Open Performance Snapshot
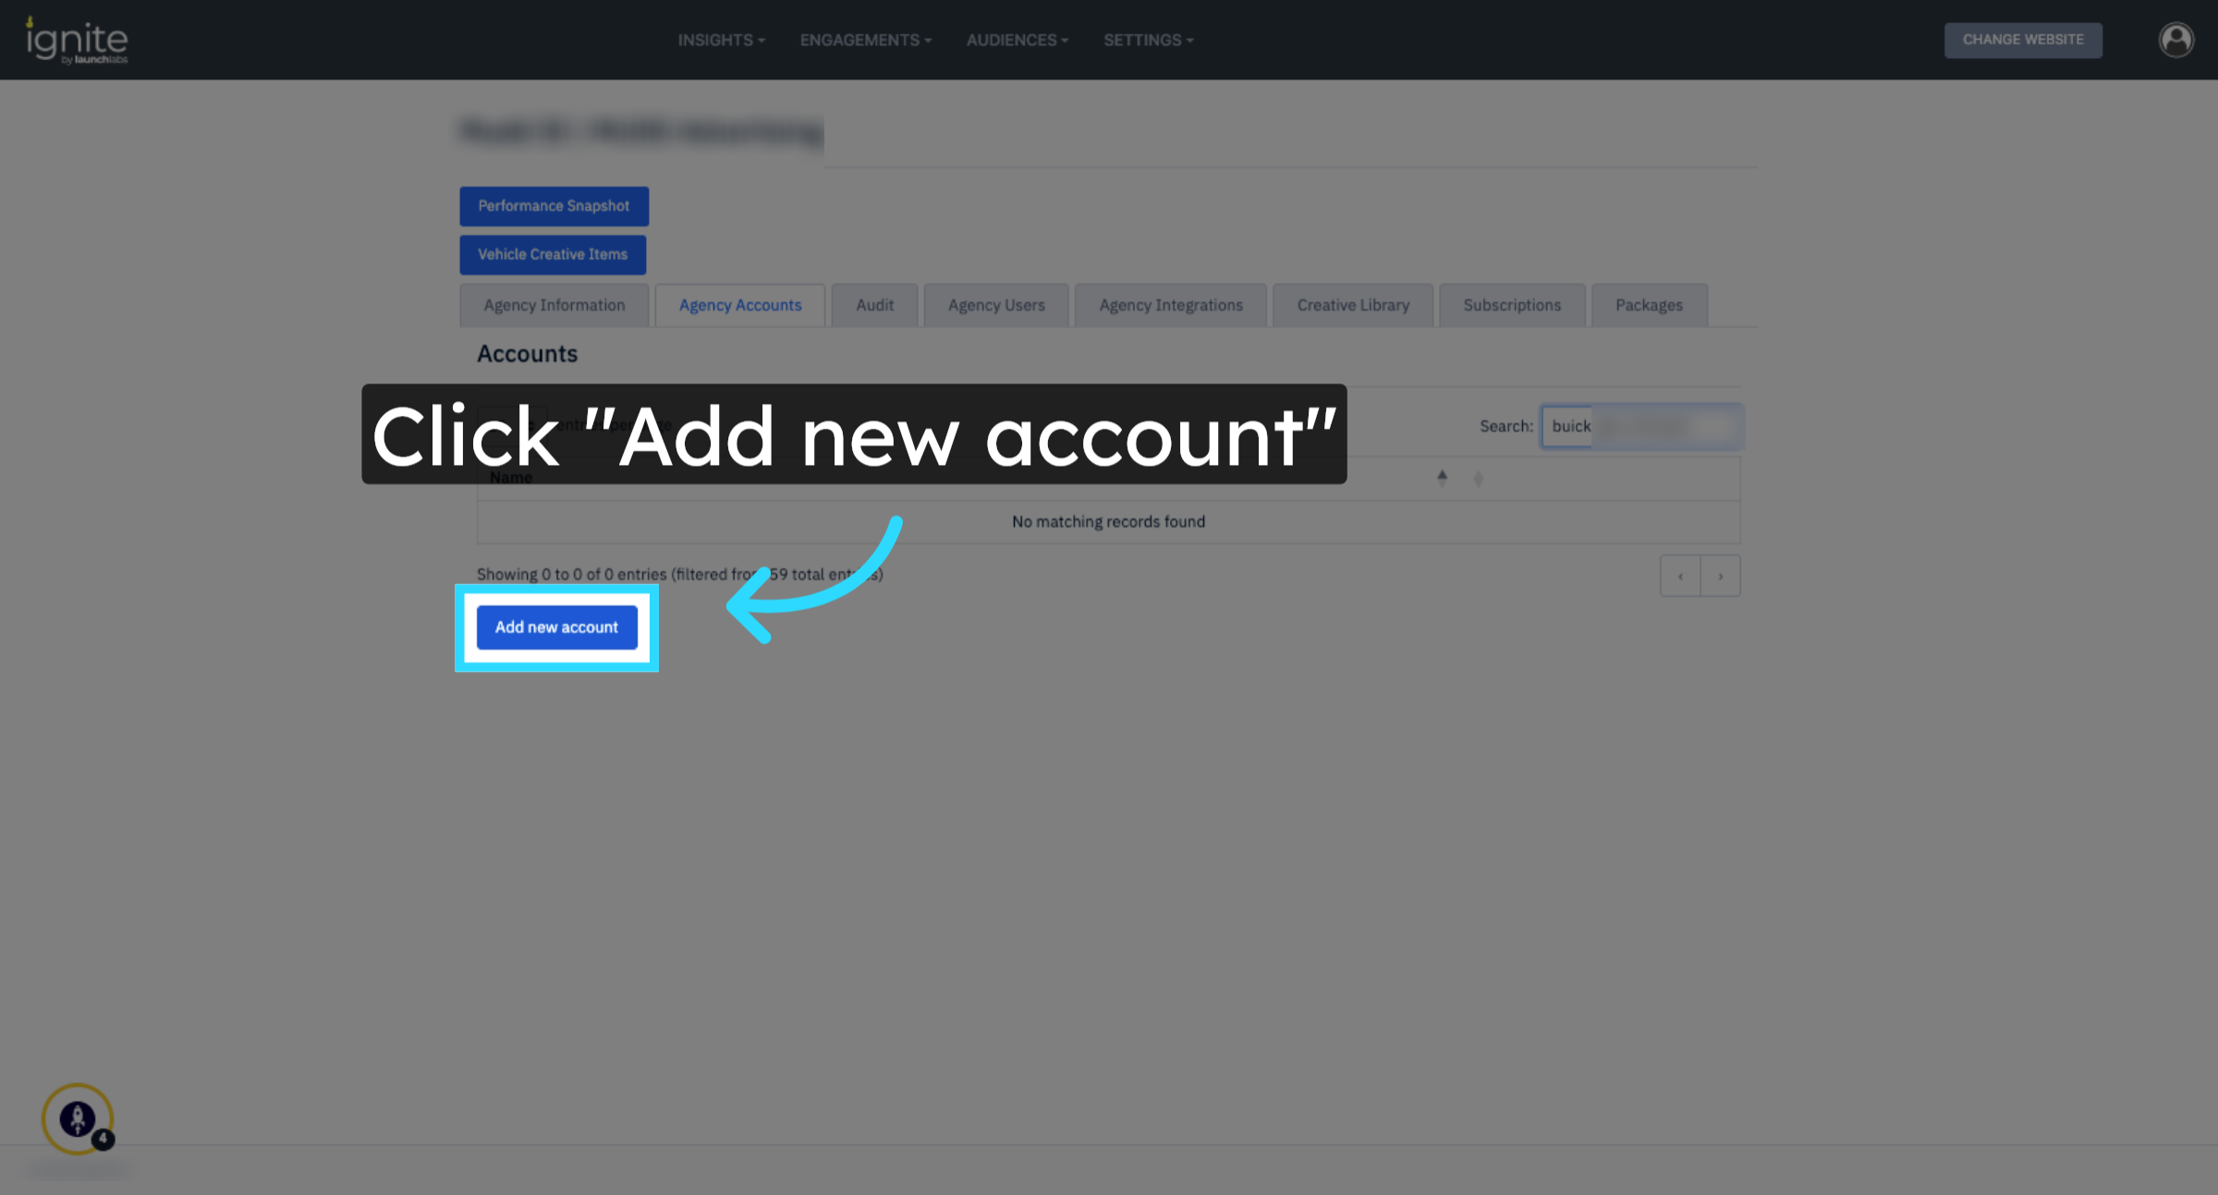 pos(554,206)
